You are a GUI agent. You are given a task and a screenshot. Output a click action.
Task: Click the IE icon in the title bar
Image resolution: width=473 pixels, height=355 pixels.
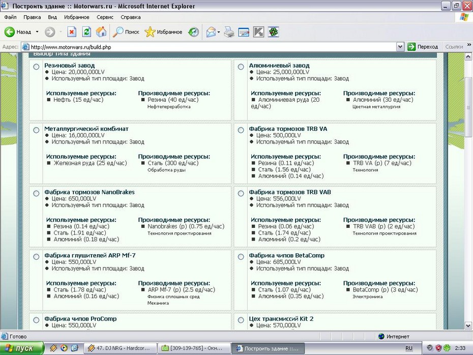5,6
